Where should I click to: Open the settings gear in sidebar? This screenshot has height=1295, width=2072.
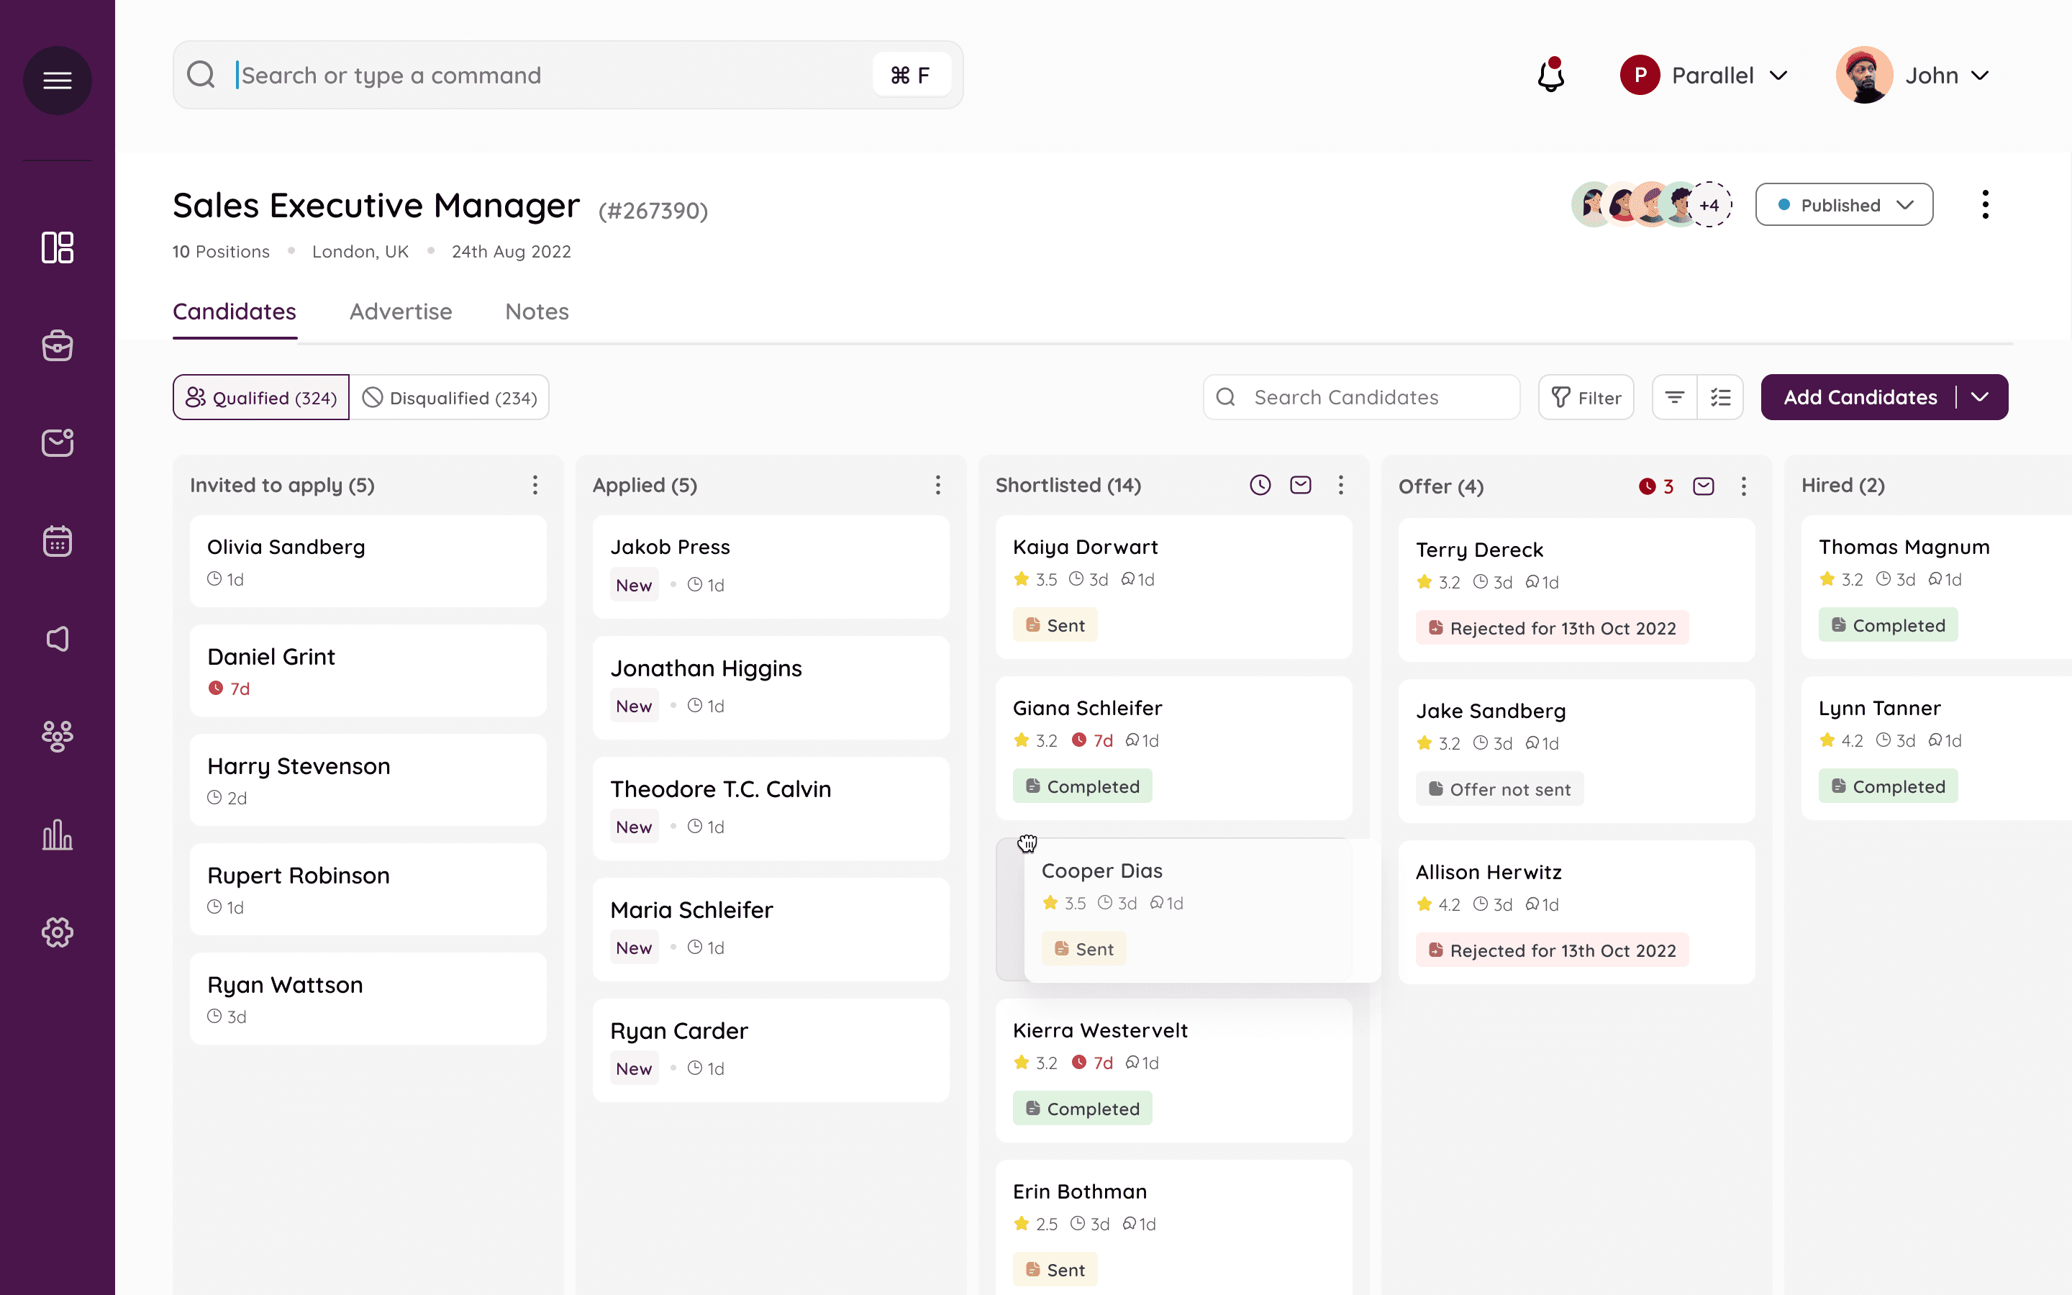(x=58, y=932)
